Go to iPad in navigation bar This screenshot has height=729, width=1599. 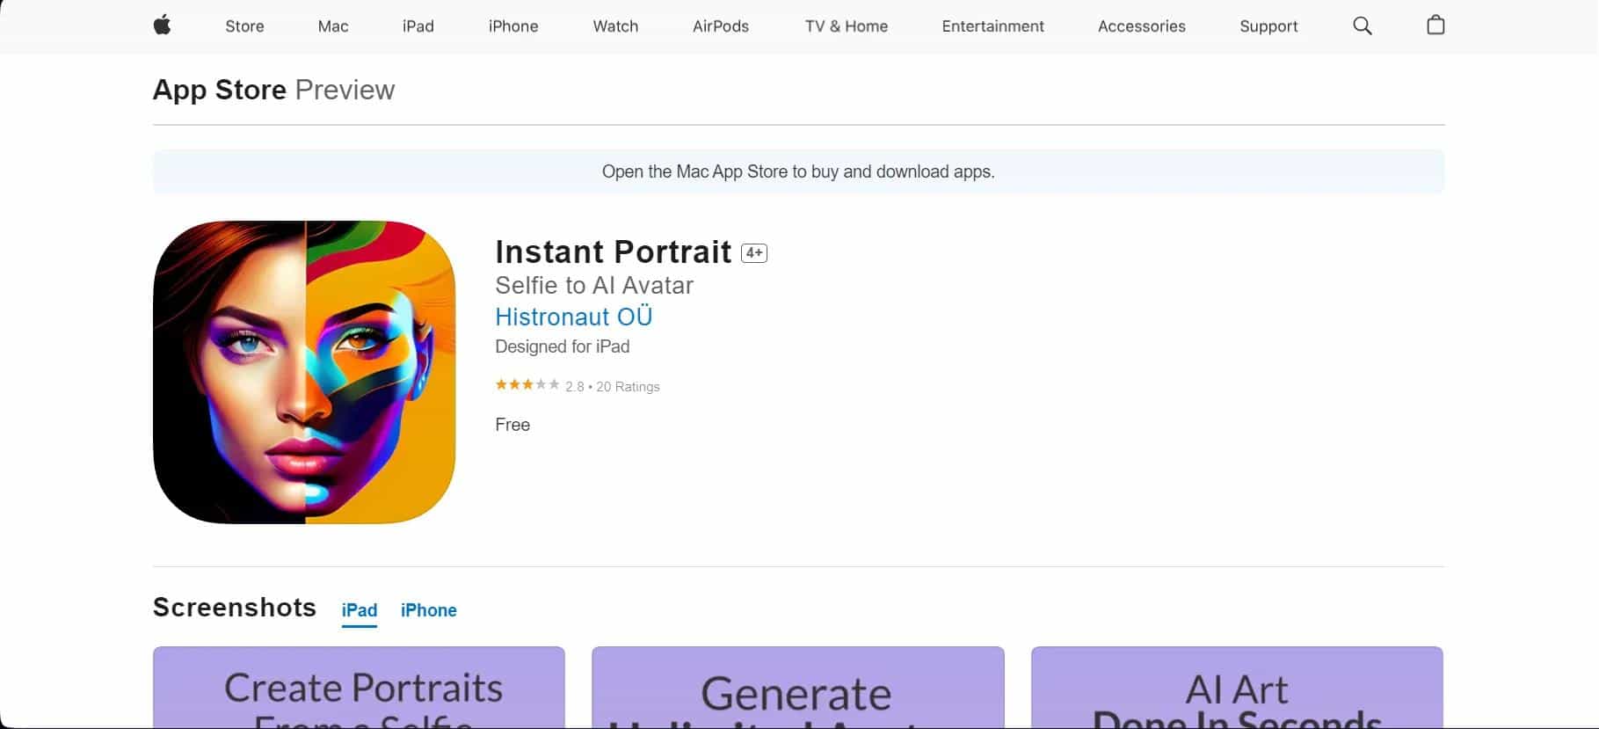418,26
